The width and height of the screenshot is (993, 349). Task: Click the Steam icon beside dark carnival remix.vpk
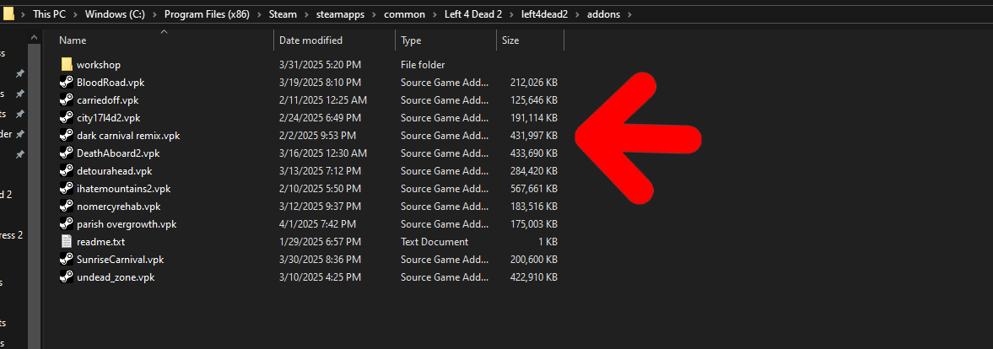click(67, 135)
